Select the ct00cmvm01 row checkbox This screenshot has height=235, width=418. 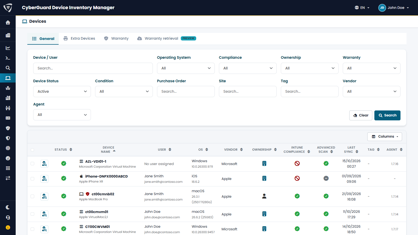tap(32, 214)
